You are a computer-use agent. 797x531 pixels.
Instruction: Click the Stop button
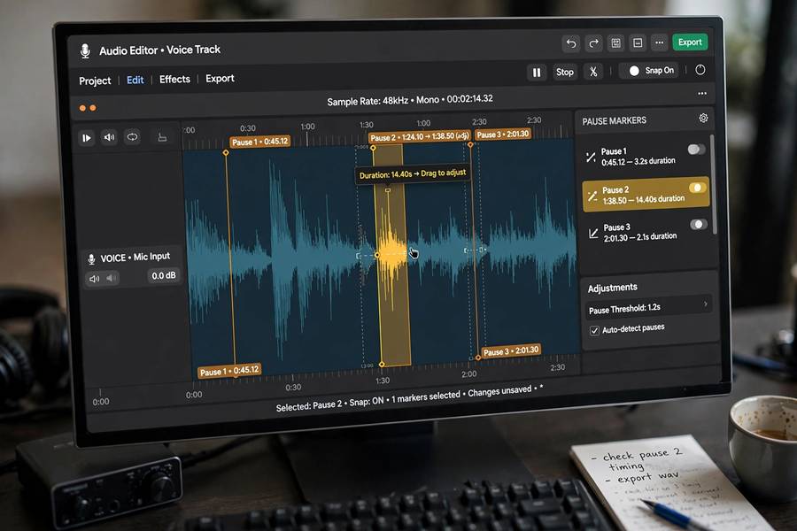(x=565, y=73)
